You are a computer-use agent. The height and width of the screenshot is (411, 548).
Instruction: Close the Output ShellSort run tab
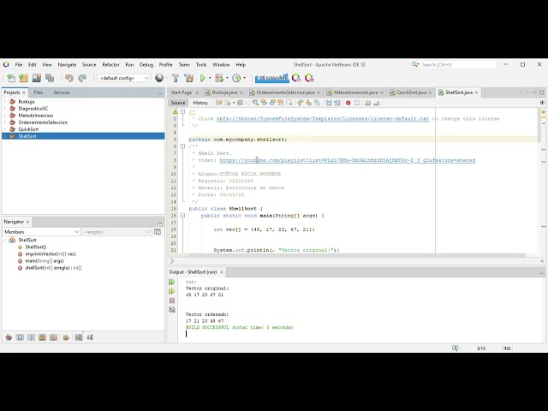222,272
